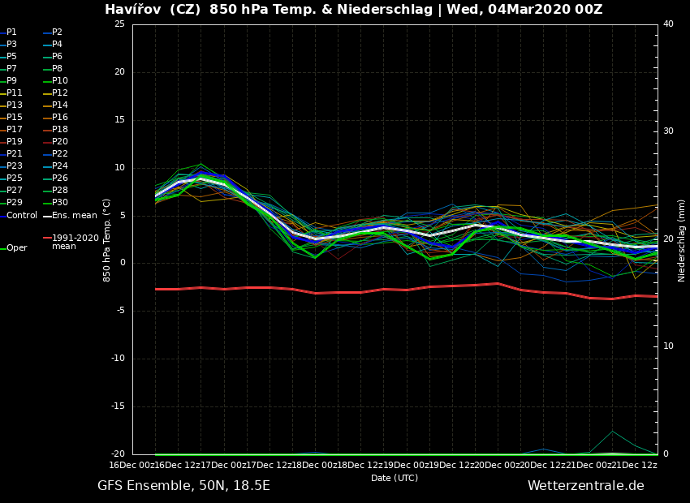Click the 19Dec 00z x-axis tick label
Screen dimensions: 690x503
(406, 465)
